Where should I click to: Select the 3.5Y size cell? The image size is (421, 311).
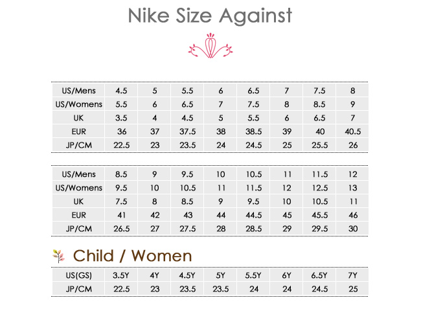click(x=121, y=275)
